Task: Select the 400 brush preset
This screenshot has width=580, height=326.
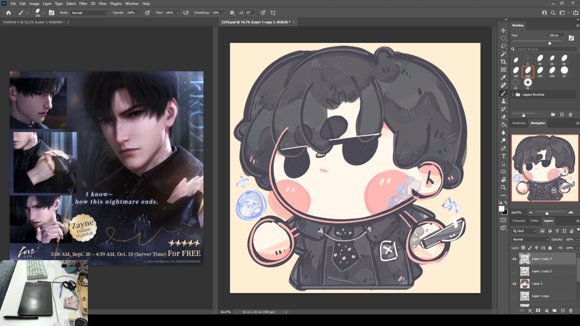Action: [528, 72]
